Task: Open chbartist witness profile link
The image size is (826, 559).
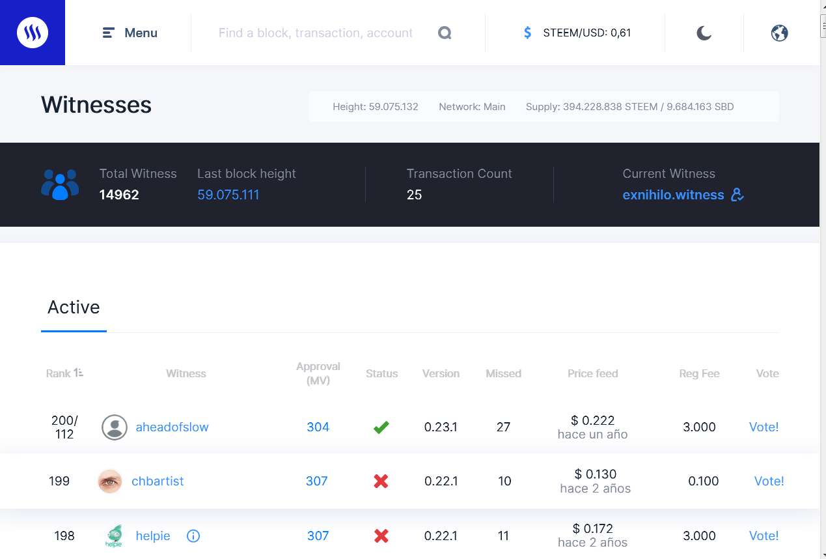Action: pyautogui.click(x=158, y=481)
